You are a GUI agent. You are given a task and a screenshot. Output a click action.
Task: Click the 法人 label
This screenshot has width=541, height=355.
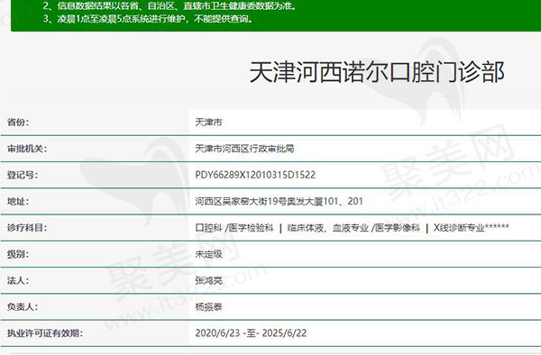click(18, 280)
